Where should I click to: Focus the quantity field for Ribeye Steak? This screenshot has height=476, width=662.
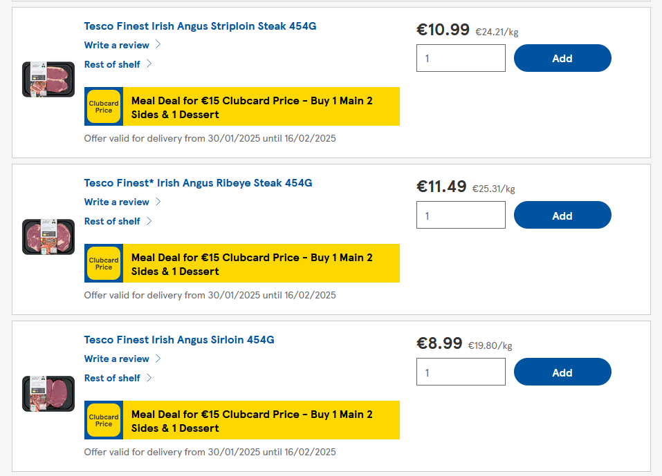461,215
